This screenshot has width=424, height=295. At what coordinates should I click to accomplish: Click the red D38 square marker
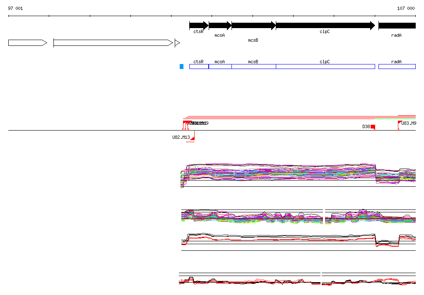click(373, 127)
